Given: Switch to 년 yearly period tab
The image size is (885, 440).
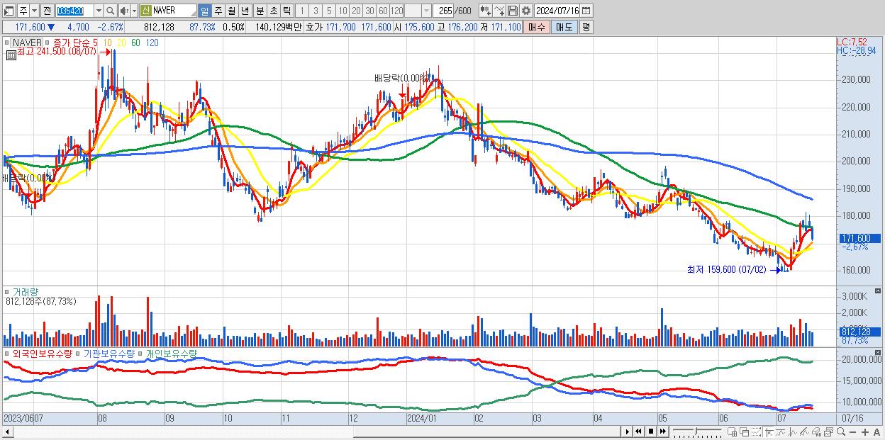Looking at the screenshot, I should click(245, 11).
